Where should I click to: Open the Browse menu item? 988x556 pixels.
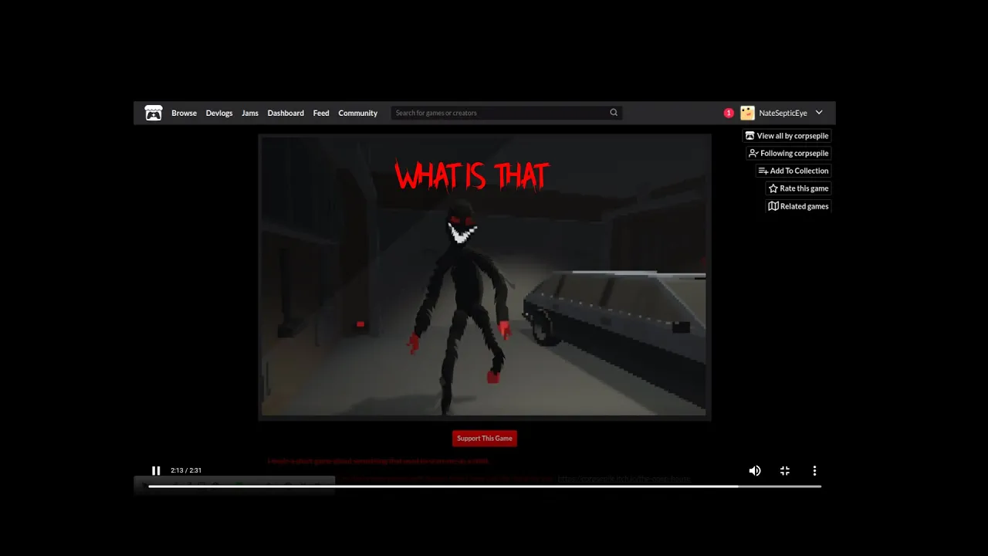click(184, 113)
